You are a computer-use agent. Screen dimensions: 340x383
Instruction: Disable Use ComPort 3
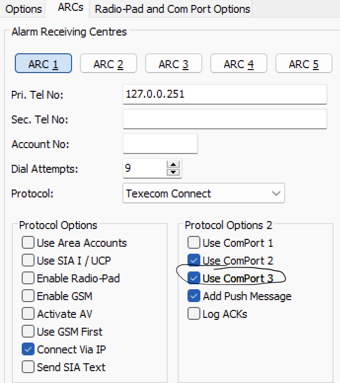[194, 278]
